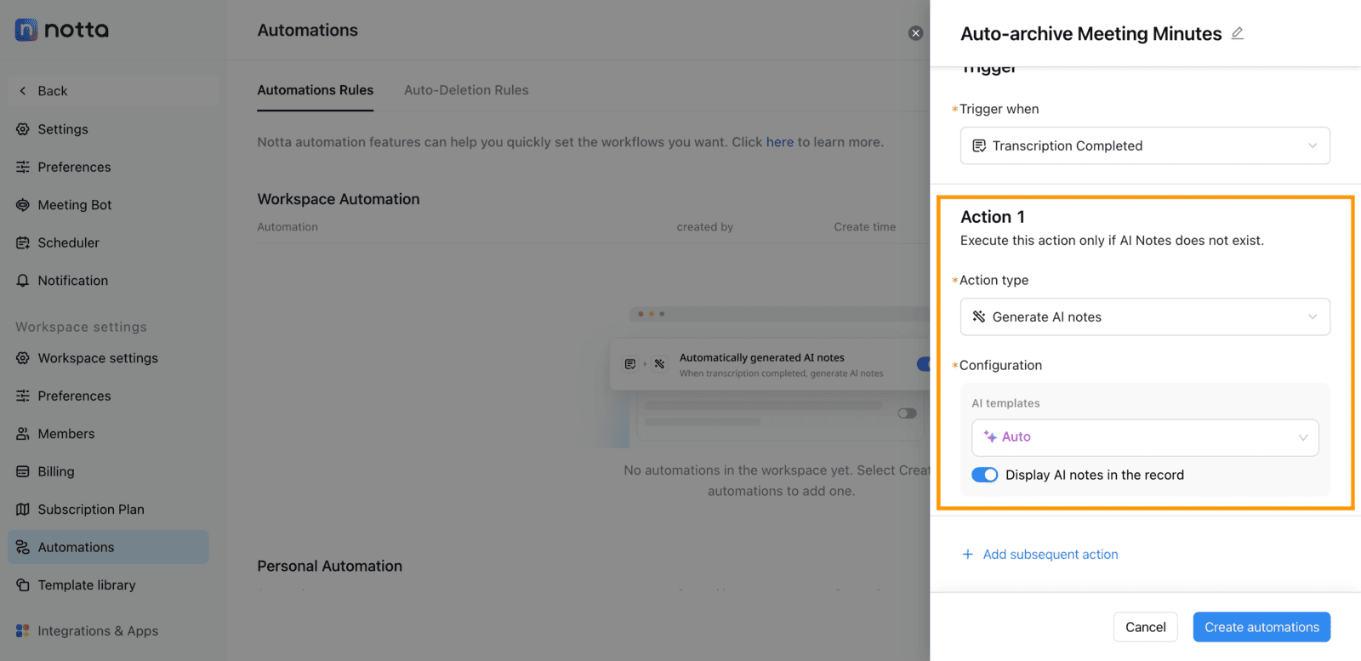Toggle Display AI notes in the record
Image resolution: width=1361 pixels, height=661 pixels.
(985, 475)
